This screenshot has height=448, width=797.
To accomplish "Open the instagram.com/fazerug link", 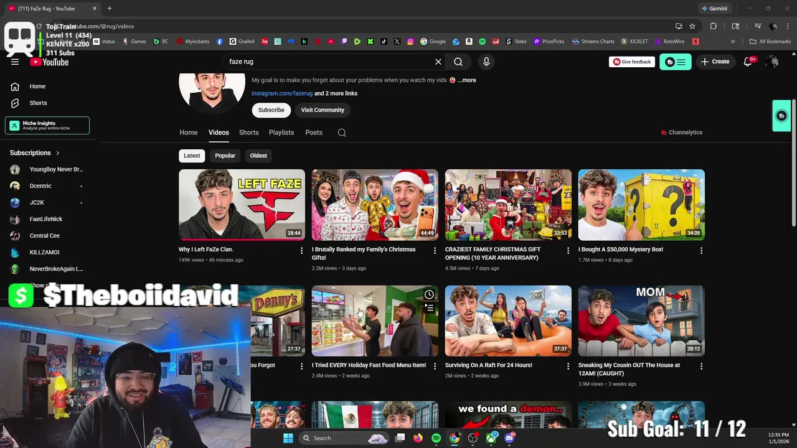I will [282, 93].
